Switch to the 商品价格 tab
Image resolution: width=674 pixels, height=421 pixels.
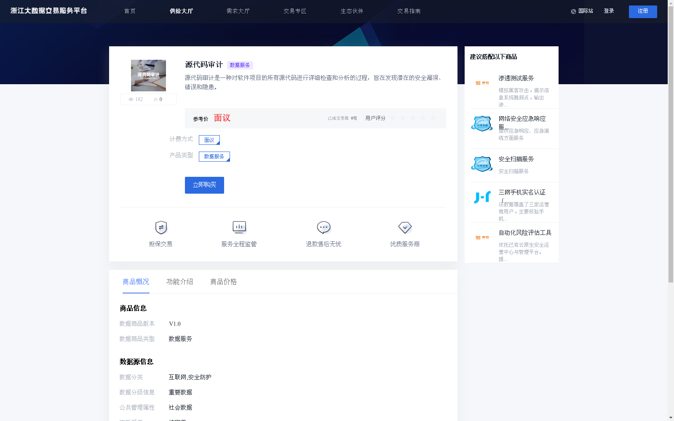click(224, 282)
